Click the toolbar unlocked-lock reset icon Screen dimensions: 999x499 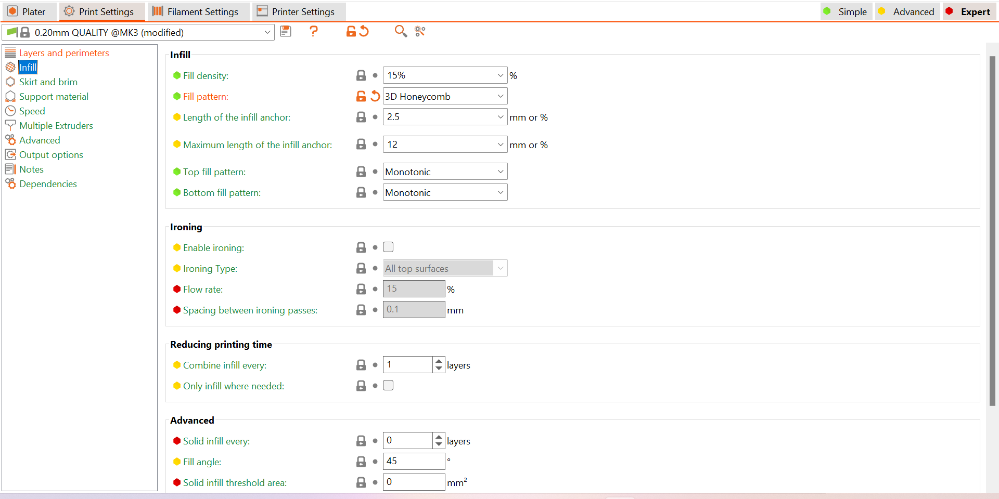click(x=352, y=32)
